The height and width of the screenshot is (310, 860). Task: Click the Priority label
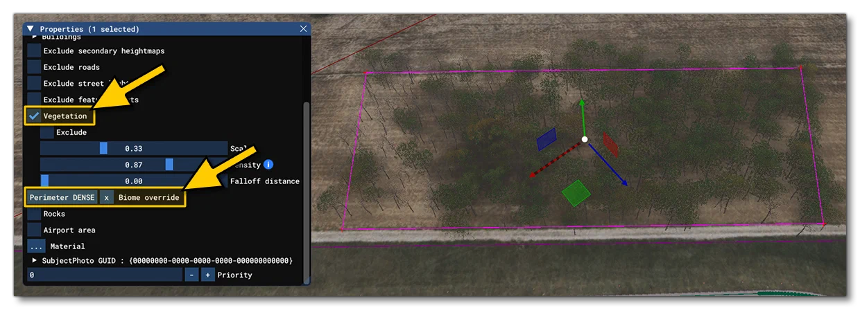coord(235,275)
